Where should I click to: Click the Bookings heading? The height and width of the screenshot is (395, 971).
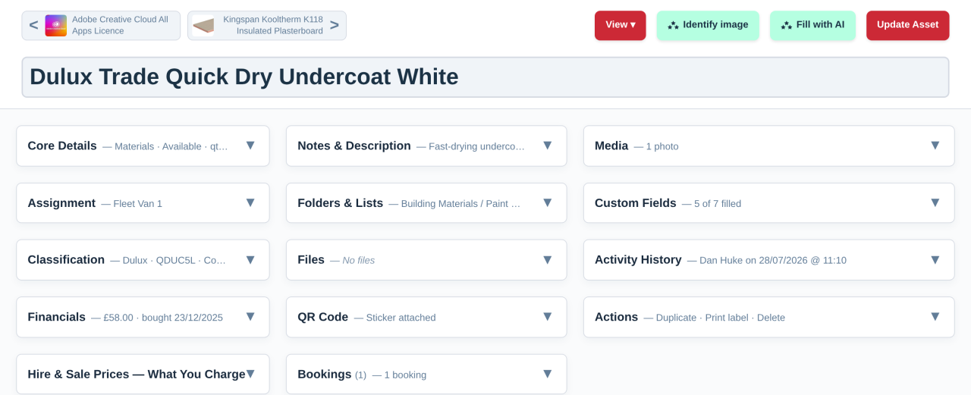pyautogui.click(x=325, y=374)
